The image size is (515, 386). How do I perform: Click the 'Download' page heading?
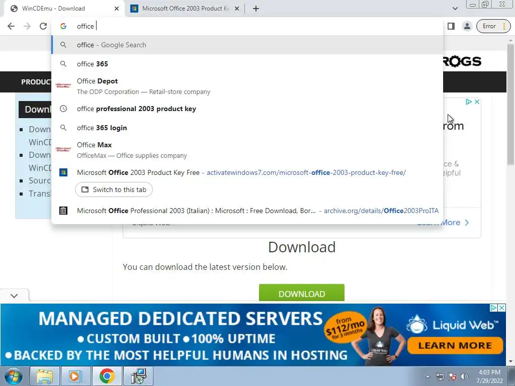pos(302,247)
